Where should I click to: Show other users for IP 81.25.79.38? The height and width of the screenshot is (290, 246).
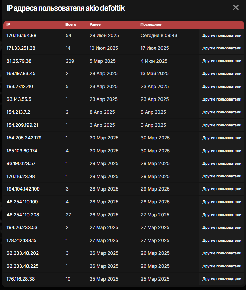click(222, 61)
